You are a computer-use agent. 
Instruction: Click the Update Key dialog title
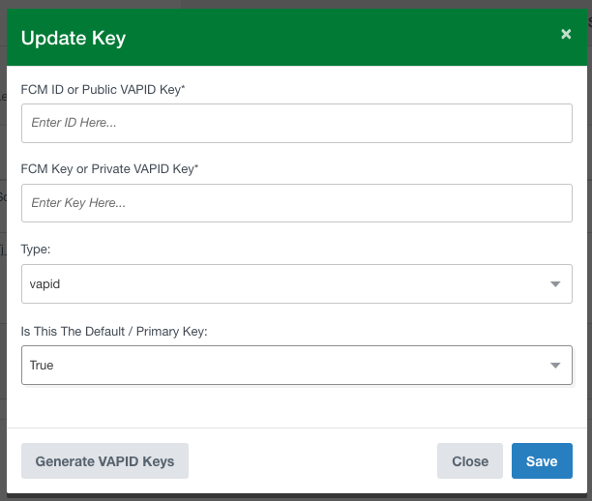pos(74,39)
